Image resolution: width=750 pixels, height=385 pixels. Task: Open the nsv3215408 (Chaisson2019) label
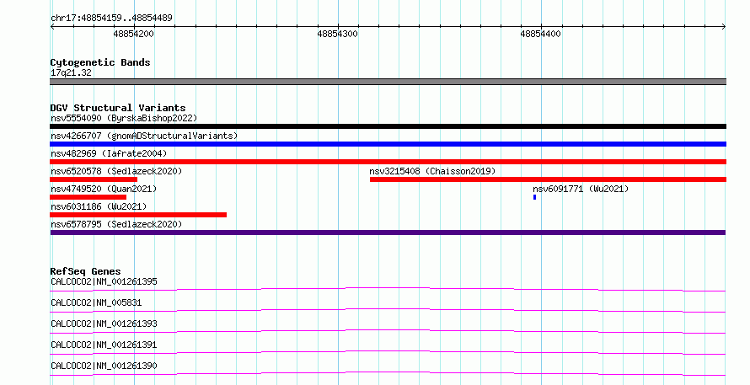(x=432, y=171)
